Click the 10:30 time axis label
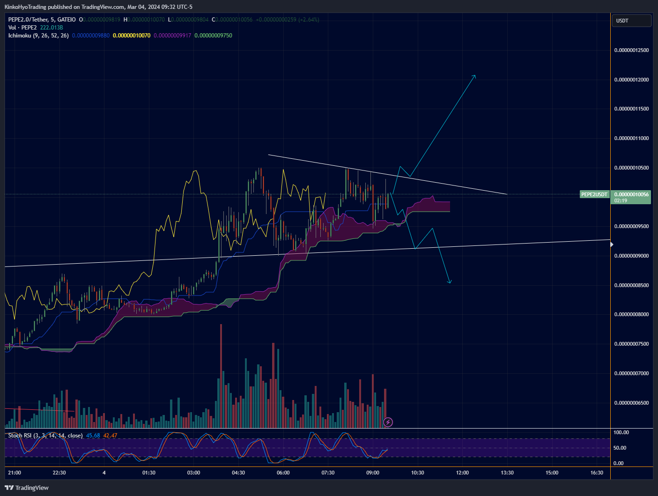This screenshot has height=496, width=658. coord(418,473)
